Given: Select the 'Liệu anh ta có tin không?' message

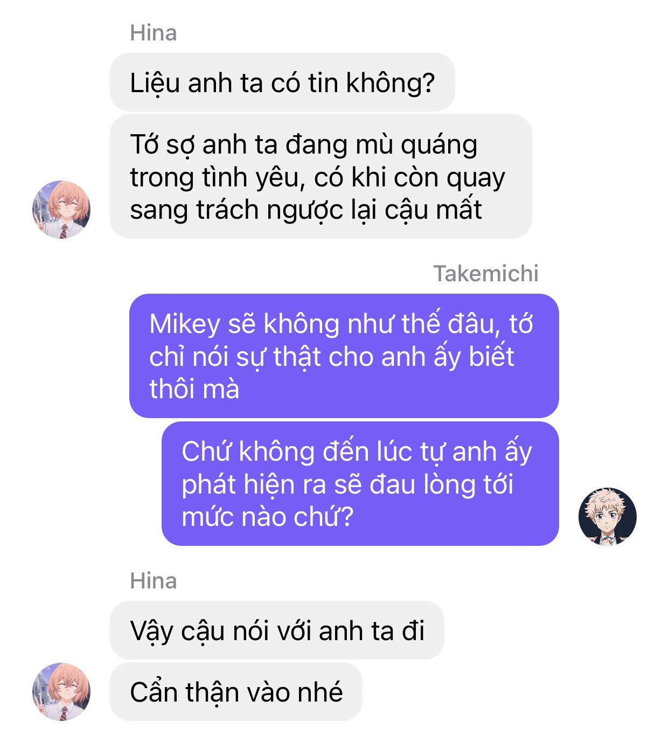Looking at the screenshot, I should [x=282, y=82].
